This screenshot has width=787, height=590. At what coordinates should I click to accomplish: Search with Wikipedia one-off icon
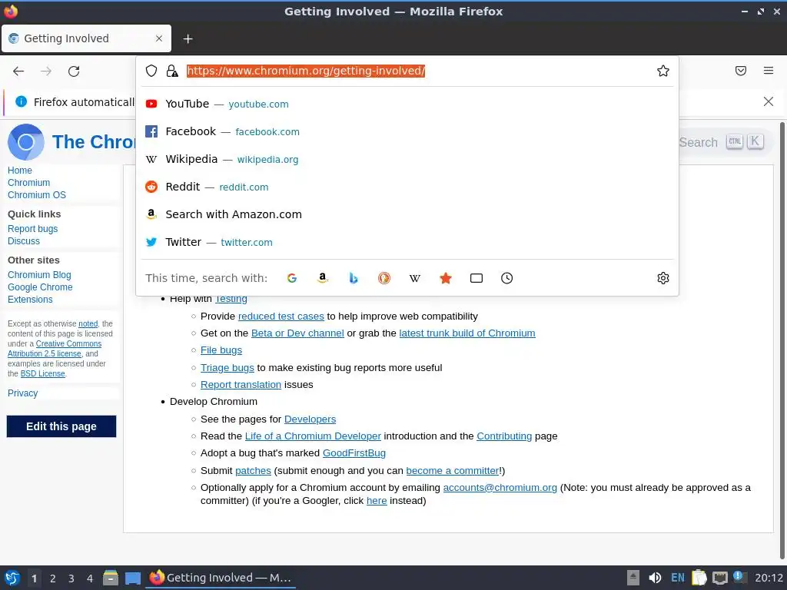[414, 278]
